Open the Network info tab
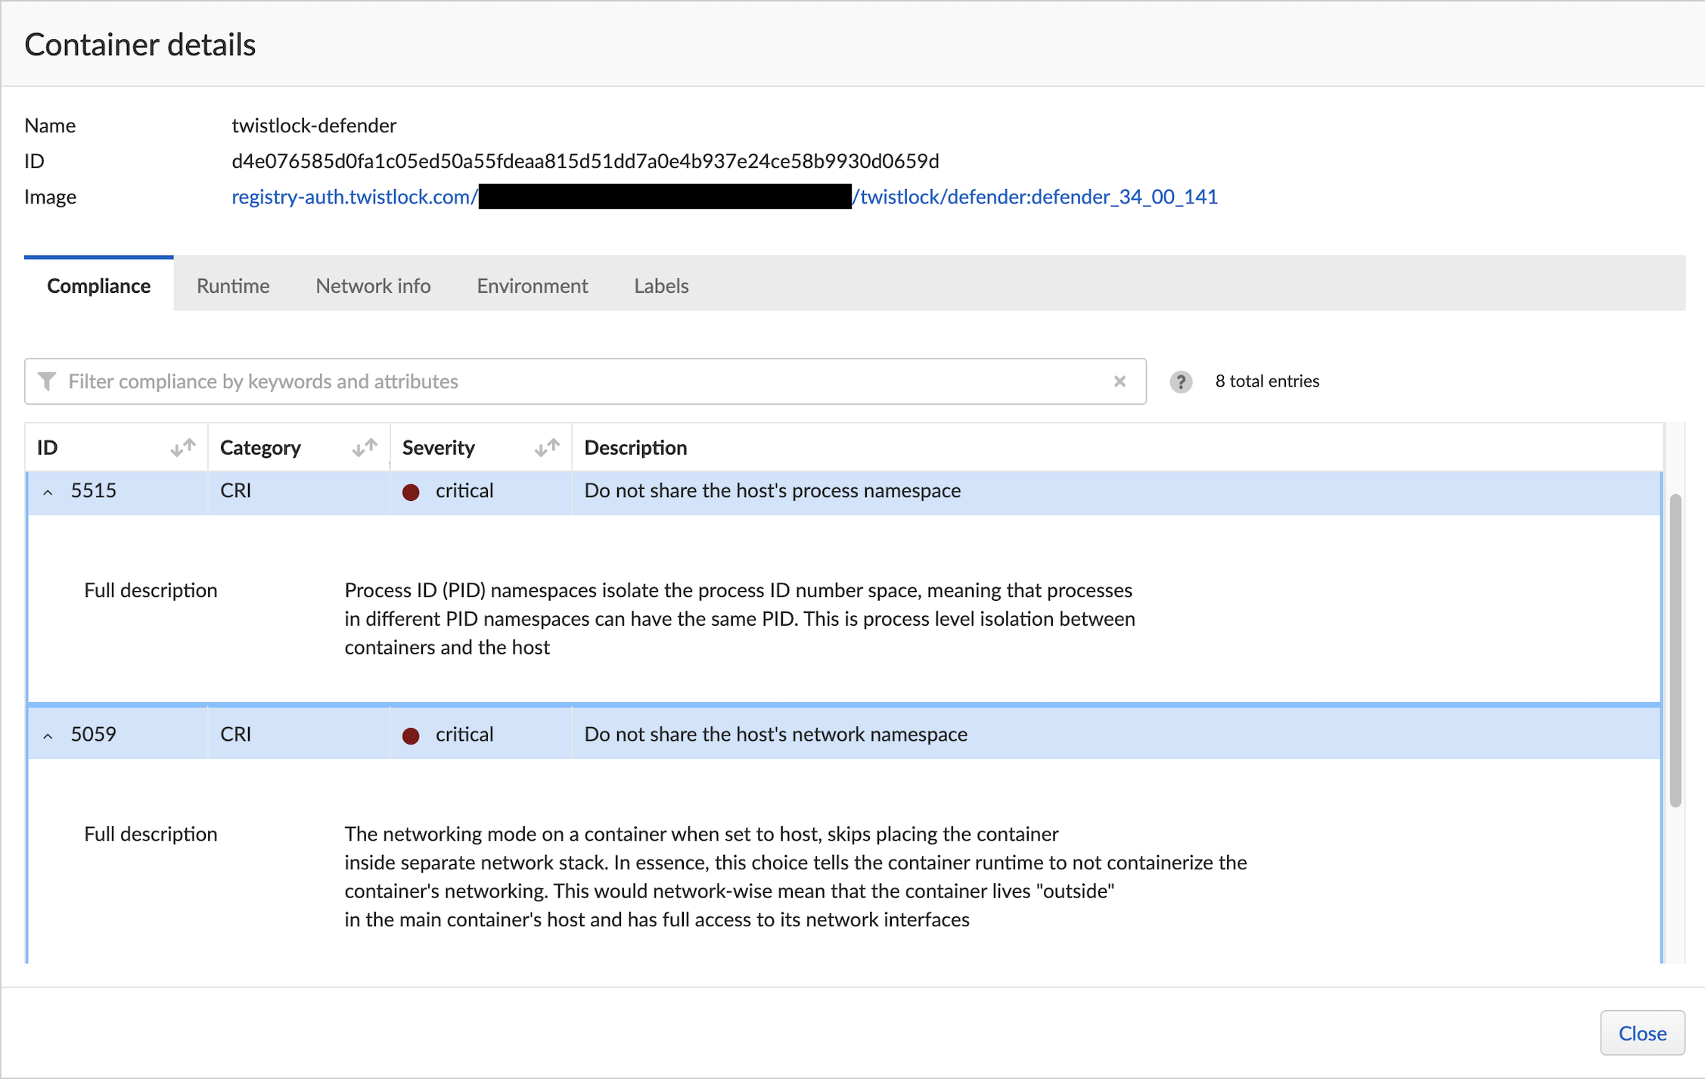The height and width of the screenshot is (1079, 1705). 373,285
